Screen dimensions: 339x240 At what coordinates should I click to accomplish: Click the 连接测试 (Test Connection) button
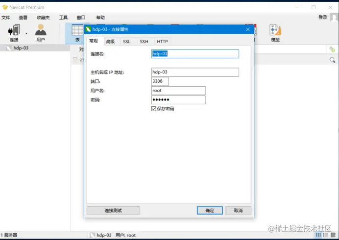(113, 211)
